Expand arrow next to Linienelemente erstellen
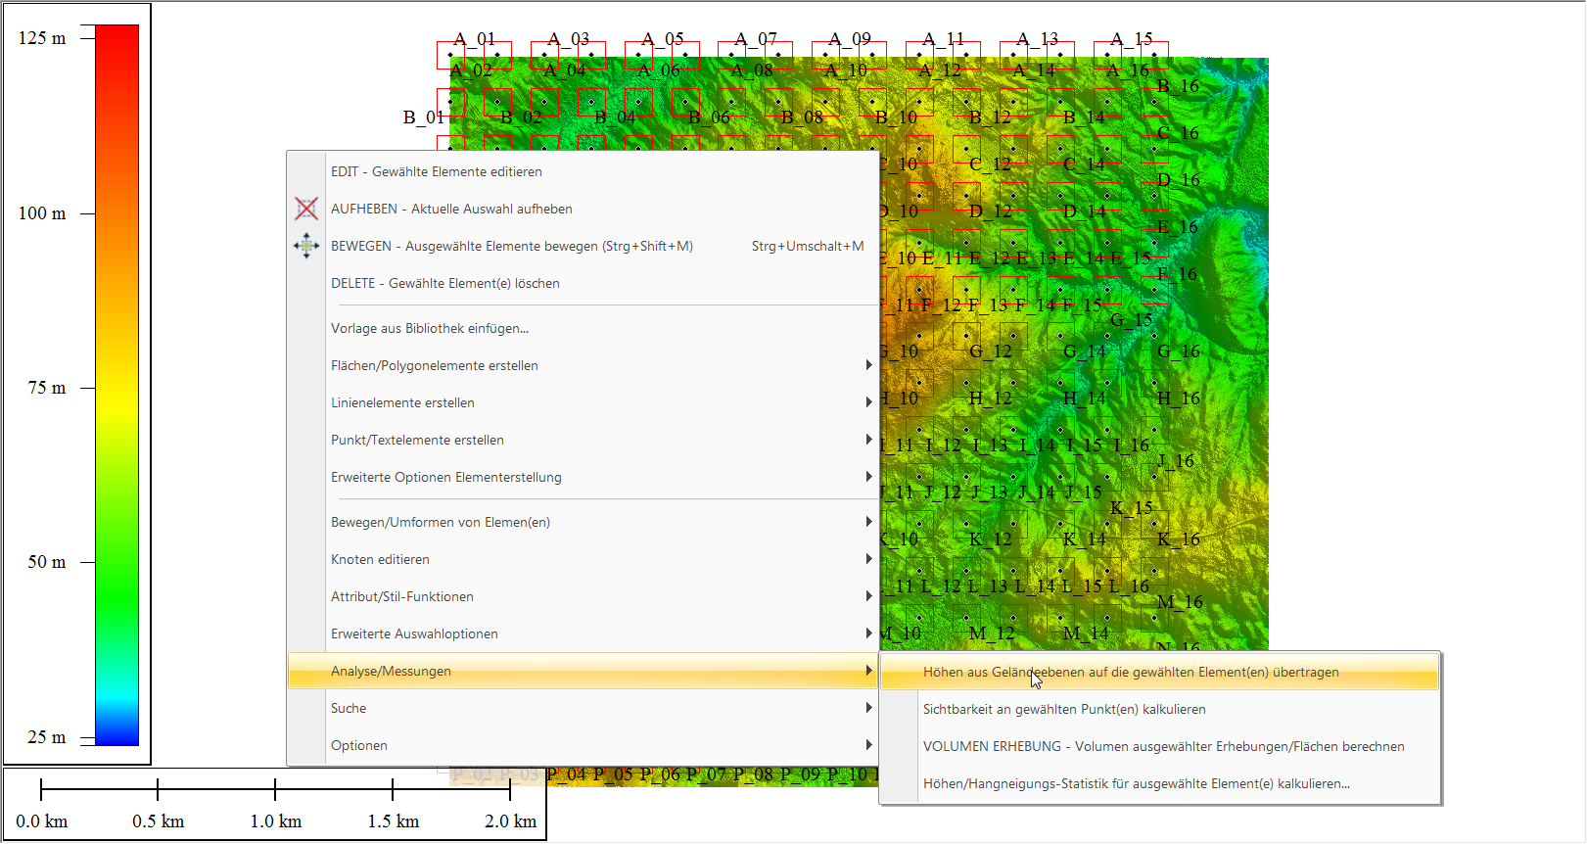1587x844 pixels. (868, 402)
